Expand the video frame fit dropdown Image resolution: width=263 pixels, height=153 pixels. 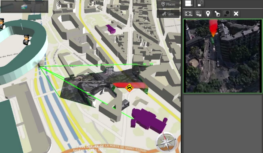[189, 14]
